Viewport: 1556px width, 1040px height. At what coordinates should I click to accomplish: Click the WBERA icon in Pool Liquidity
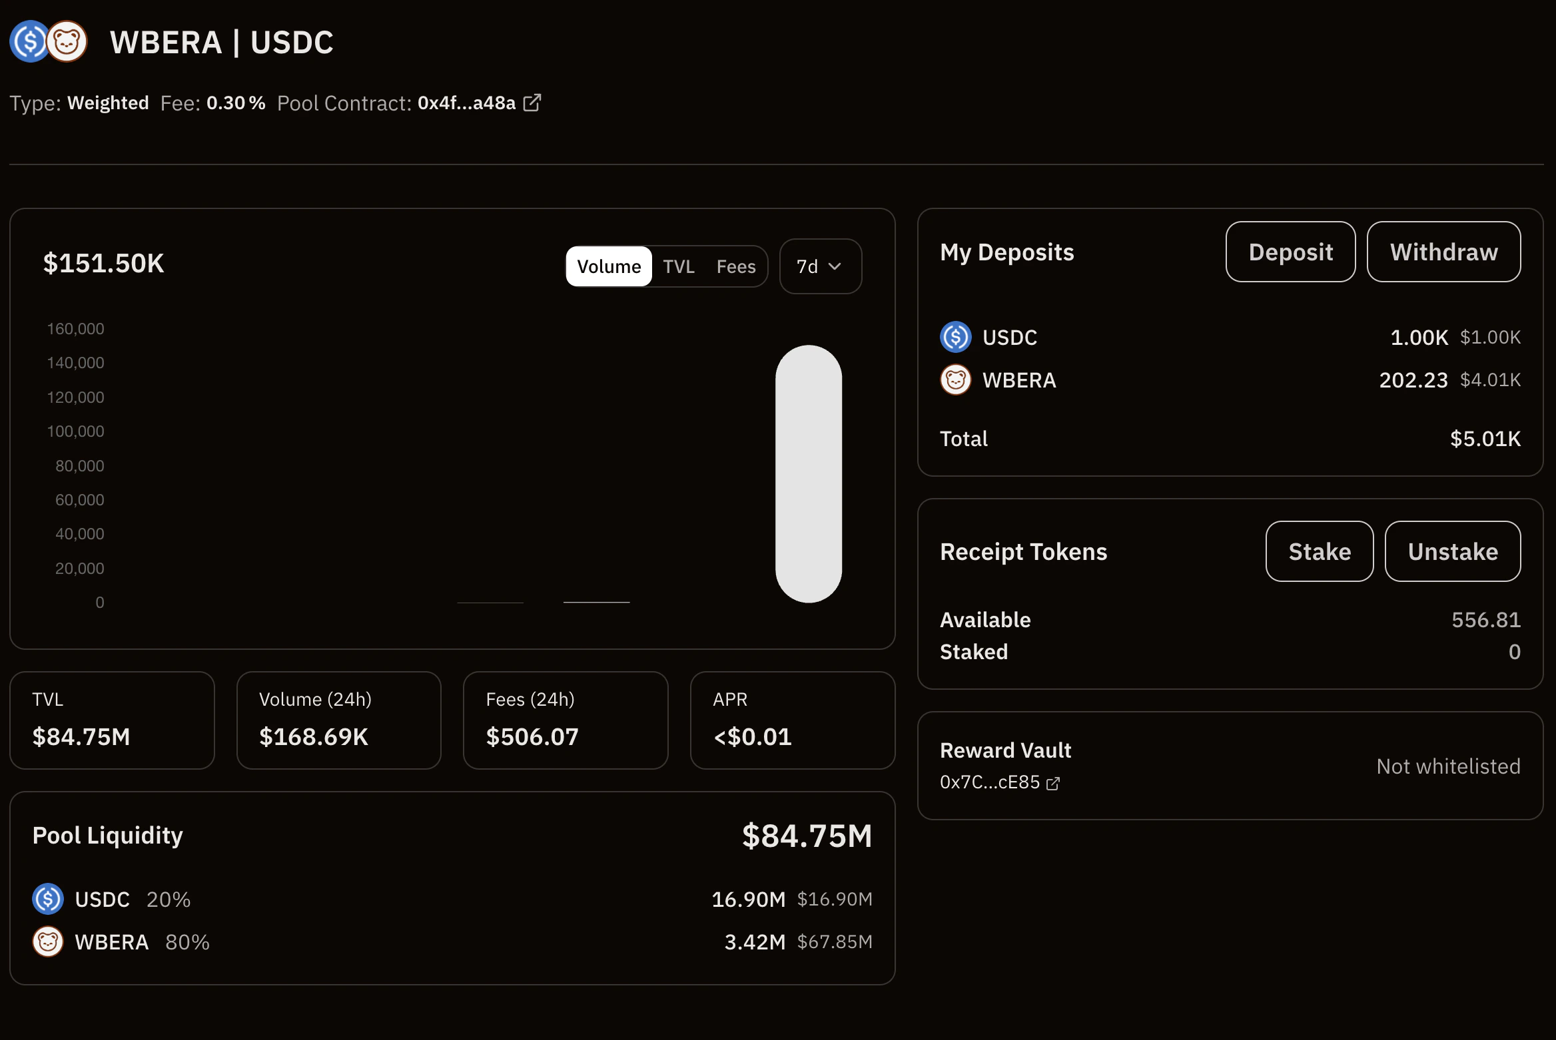(x=47, y=941)
